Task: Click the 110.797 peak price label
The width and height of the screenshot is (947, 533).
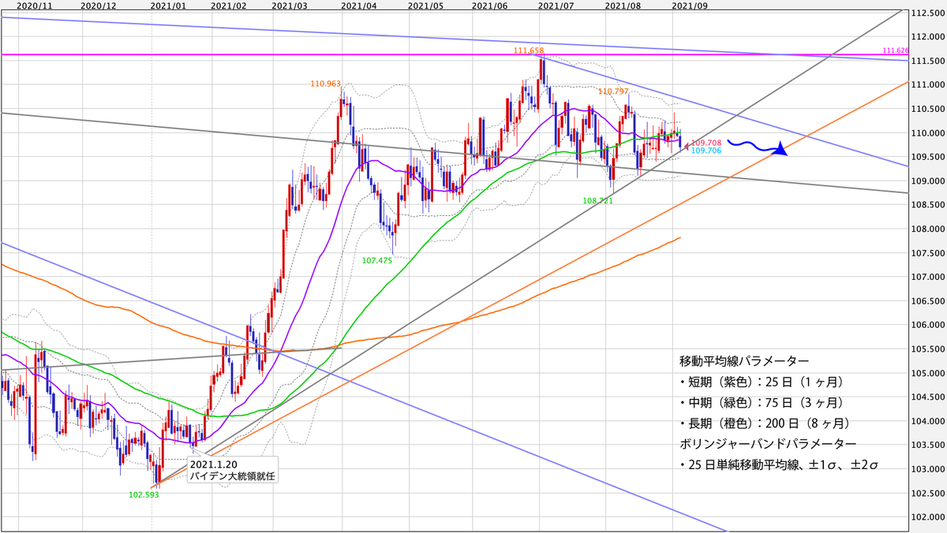Action: [613, 91]
